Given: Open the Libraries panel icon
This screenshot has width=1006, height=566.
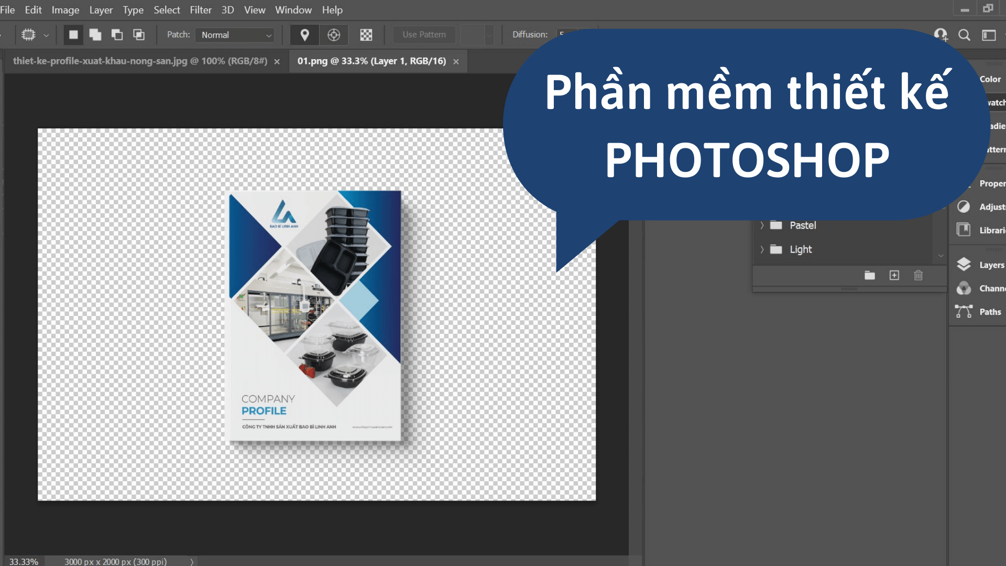Looking at the screenshot, I should tap(964, 230).
